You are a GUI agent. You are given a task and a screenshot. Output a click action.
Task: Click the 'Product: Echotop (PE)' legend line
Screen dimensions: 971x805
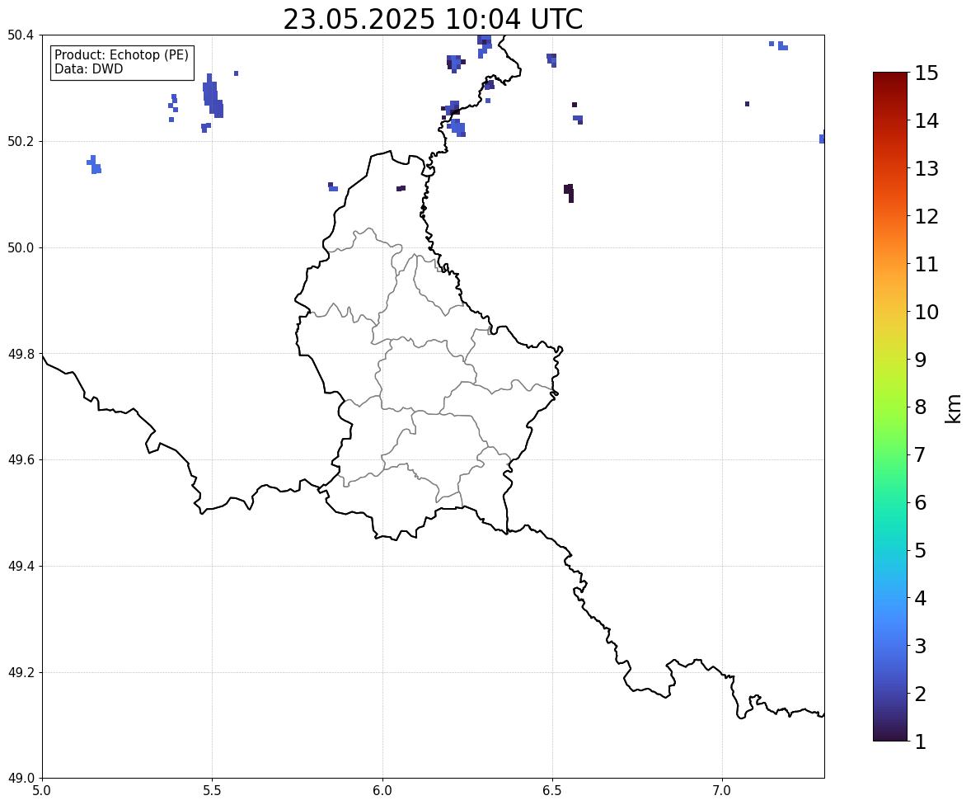[121, 55]
